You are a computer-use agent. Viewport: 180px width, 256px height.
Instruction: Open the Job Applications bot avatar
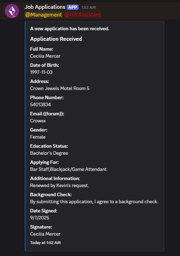[x=12, y=11]
